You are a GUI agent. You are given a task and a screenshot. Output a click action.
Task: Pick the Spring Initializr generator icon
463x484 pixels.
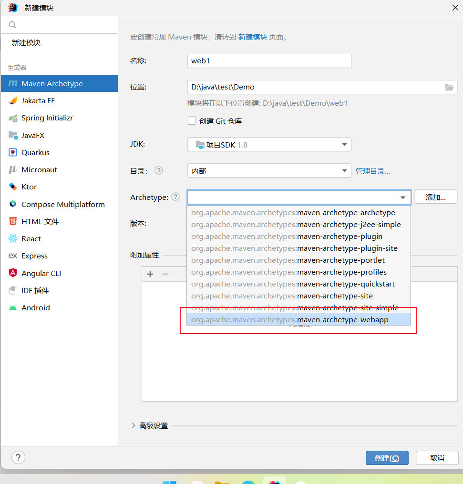pos(13,118)
